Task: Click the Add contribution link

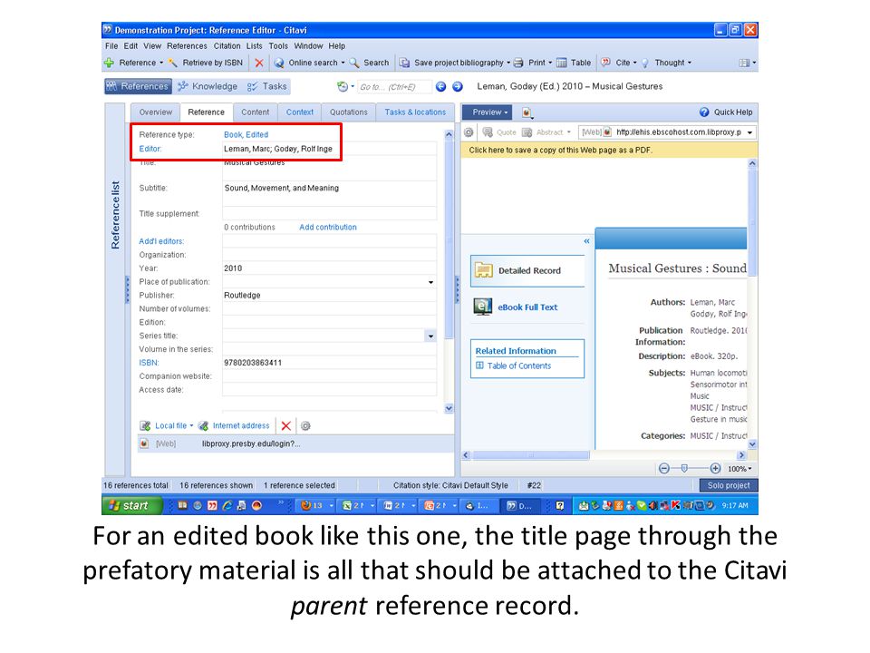Action: (x=328, y=227)
